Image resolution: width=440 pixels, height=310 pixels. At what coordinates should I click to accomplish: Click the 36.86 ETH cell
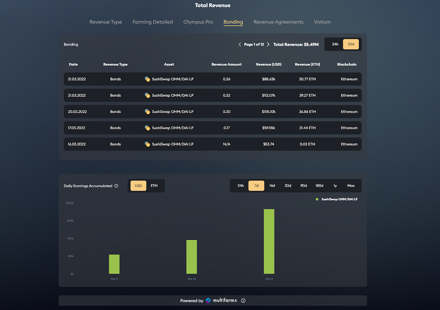click(x=307, y=112)
